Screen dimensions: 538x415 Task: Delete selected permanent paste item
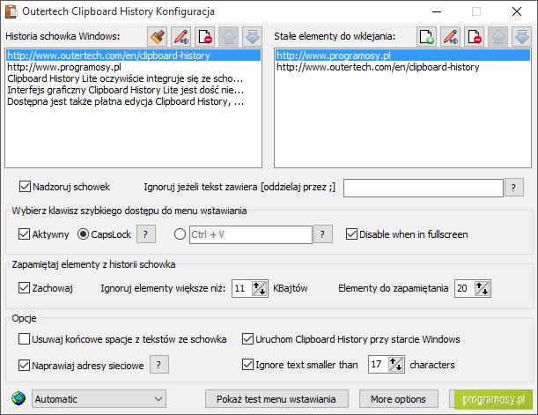click(475, 36)
